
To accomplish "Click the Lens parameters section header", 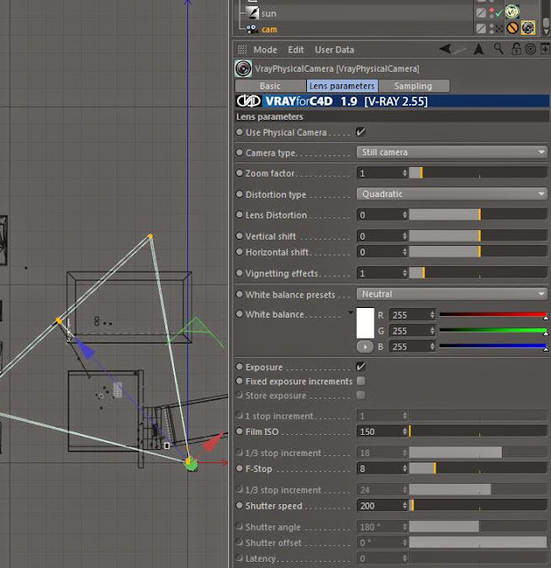I will pos(391,116).
